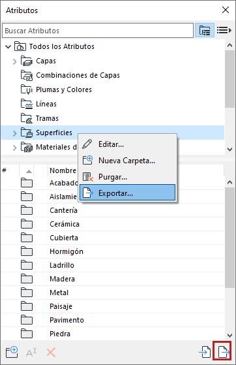Open Líneas tree item

(x=46, y=104)
